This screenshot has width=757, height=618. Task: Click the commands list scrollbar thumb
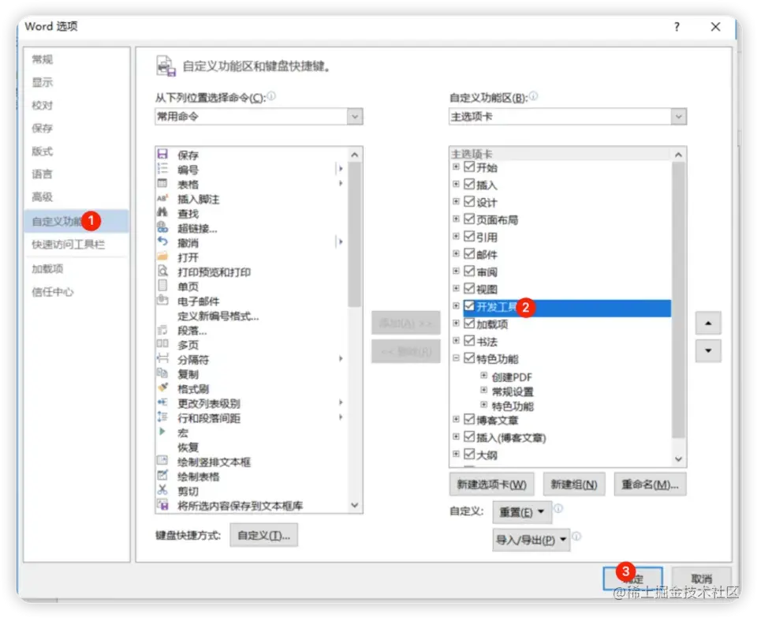(x=355, y=234)
